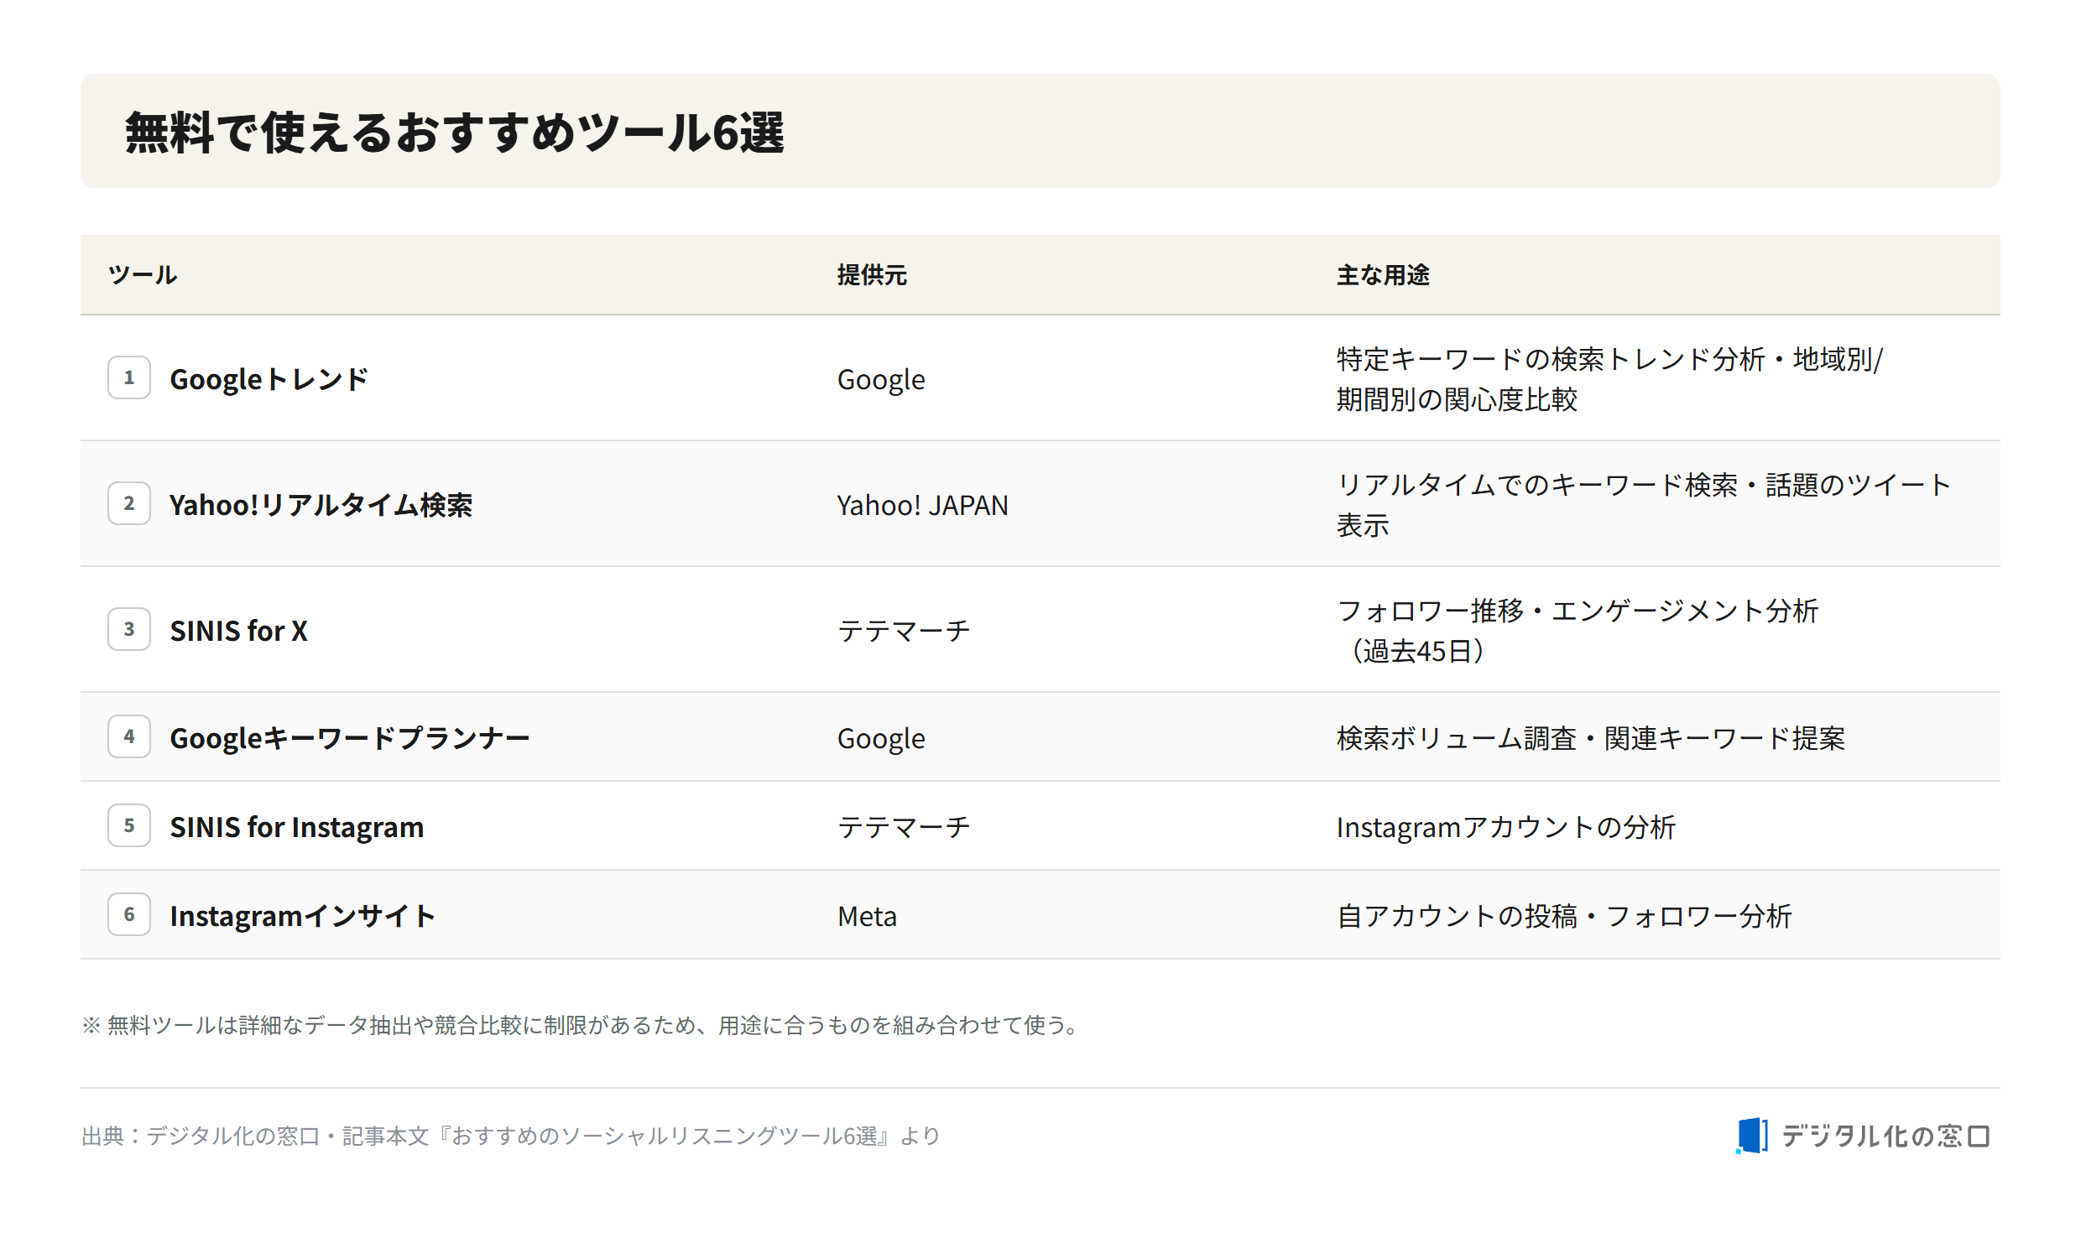
Task: Click the title 無料で使えるおすすめツール6選
Action: pos(455,132)
